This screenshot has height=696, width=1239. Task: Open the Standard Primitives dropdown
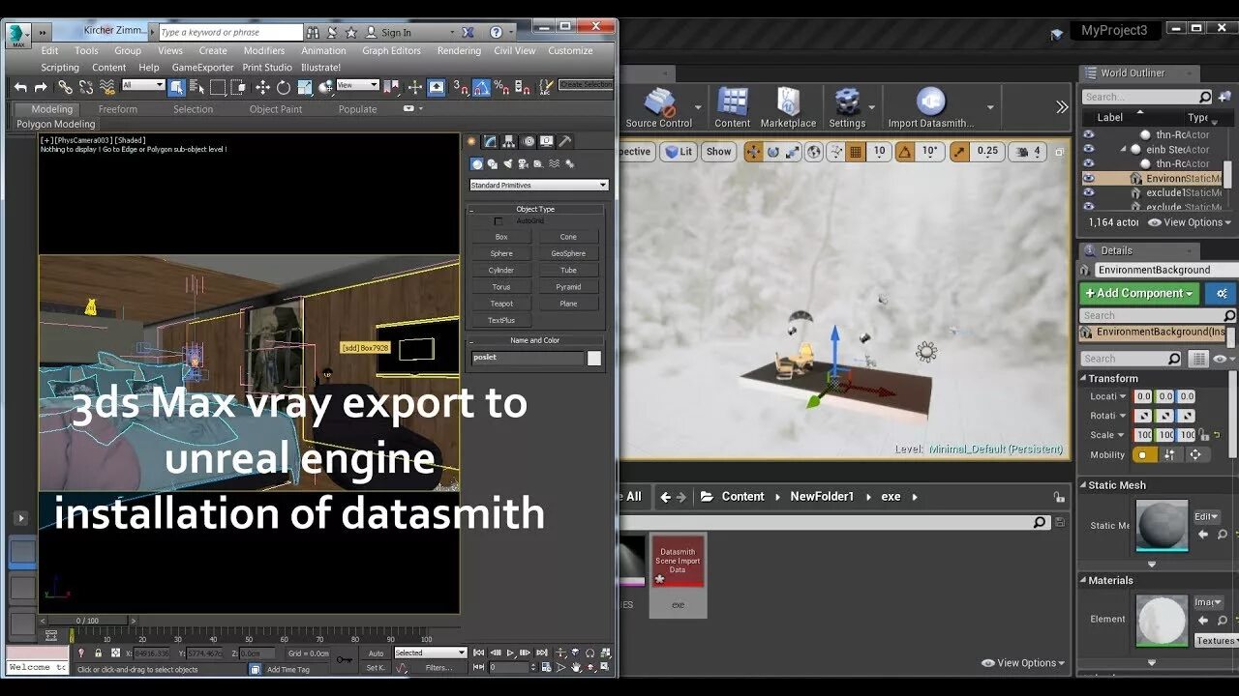point(539,185)
